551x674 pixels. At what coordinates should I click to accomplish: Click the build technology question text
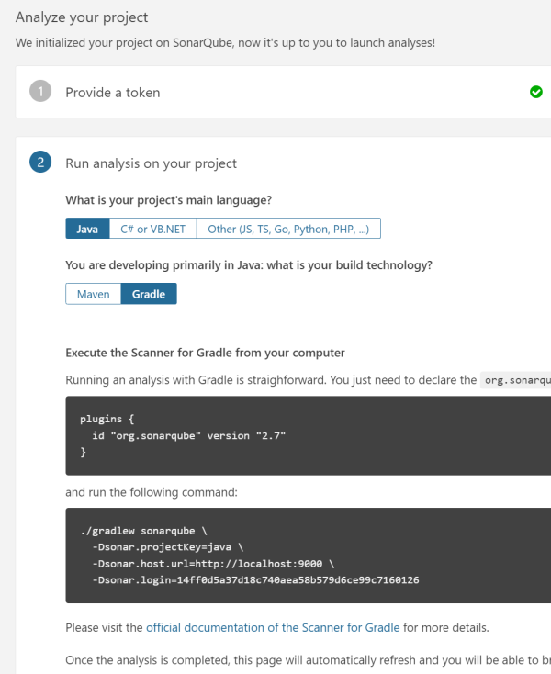point(248,265)
